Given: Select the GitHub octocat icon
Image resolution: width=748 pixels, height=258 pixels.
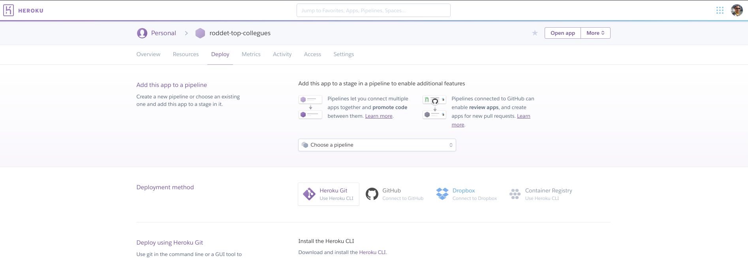Looking at the screenshot, I should [x=372, y=194].
